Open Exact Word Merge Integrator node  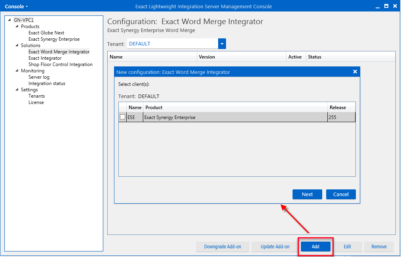click(x=59, y=52)
